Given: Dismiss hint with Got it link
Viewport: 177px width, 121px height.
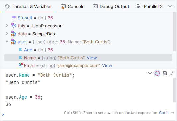Looking at the screenshot, I should click(164, 113).
